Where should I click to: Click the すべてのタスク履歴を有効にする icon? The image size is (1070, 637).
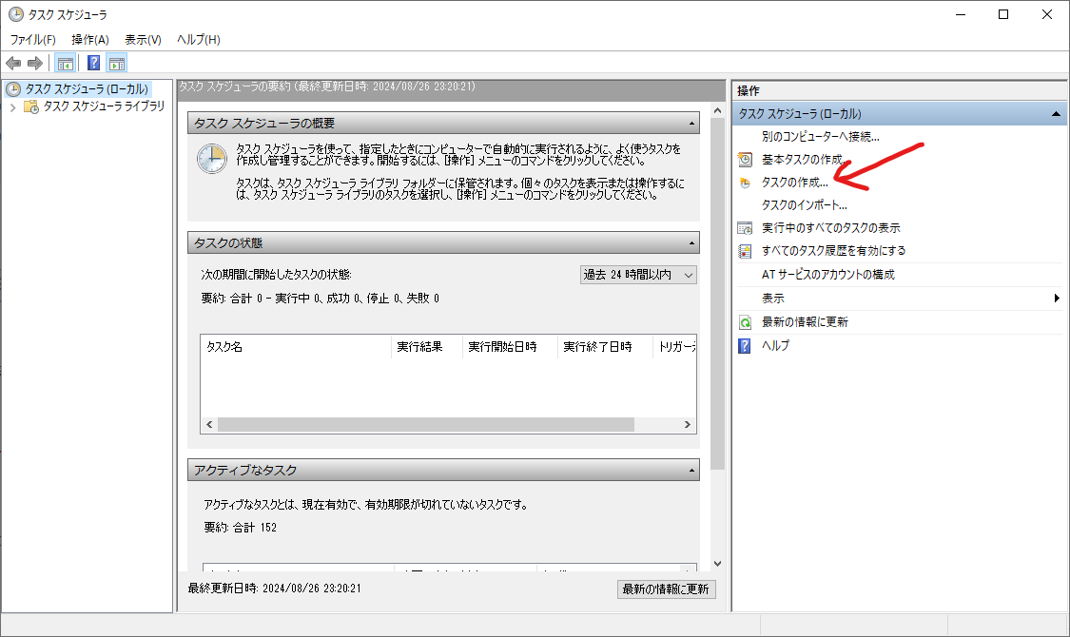(x=745, y=250)
